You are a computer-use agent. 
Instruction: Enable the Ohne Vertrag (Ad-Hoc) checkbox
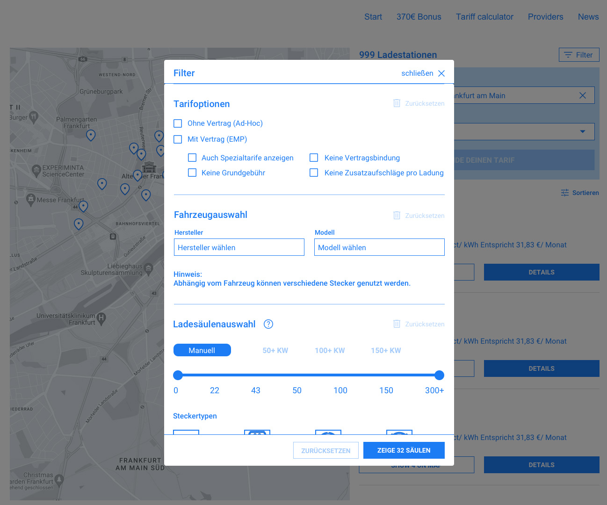coord(178,123)
